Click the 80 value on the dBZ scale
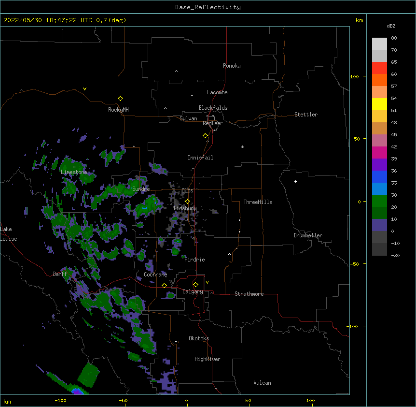Viewport: 416px width, 407px height. coord(394,38)
